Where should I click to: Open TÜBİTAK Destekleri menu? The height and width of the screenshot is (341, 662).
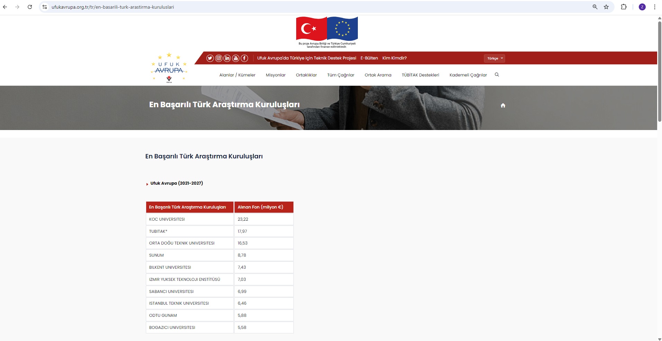(421, 75)
